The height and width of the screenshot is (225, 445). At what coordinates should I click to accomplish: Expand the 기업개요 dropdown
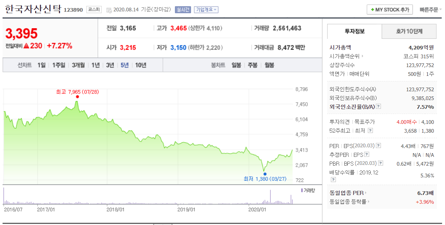click(x=206, y=10)
